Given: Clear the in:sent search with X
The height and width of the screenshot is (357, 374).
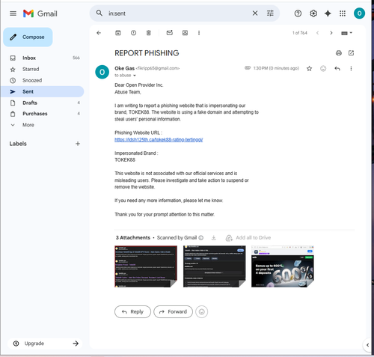Looking at the screenshot, I should click(x=255, y=13).
